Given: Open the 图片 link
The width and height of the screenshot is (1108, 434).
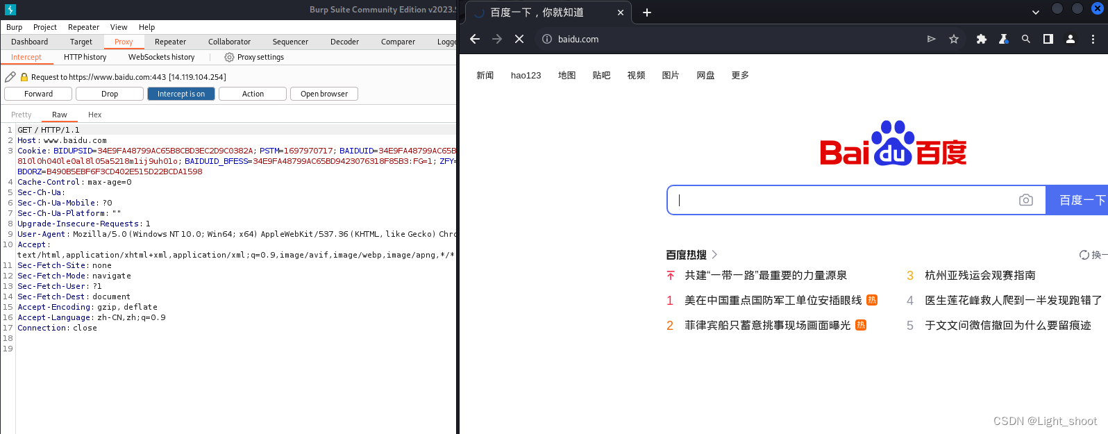Looking at the screenshot, I should click(x=671, y=75).
